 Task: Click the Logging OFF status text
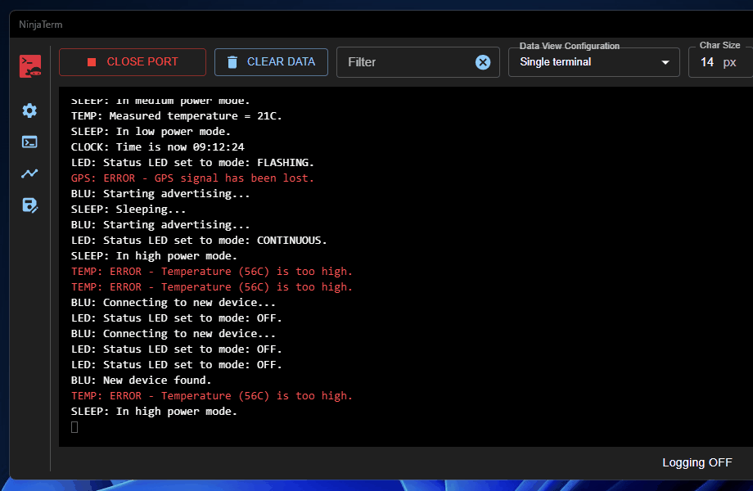pyautogui.click(x=697, y=462)
